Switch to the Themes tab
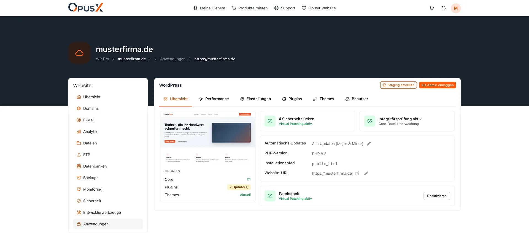The width and height of the screenshot is (529, 249). (323, 99)
